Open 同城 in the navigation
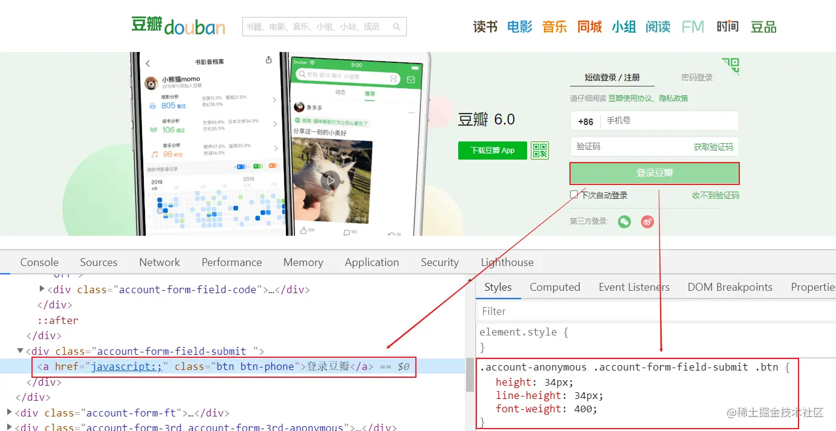This screenshot has height=431, width=836. point(589,27)
